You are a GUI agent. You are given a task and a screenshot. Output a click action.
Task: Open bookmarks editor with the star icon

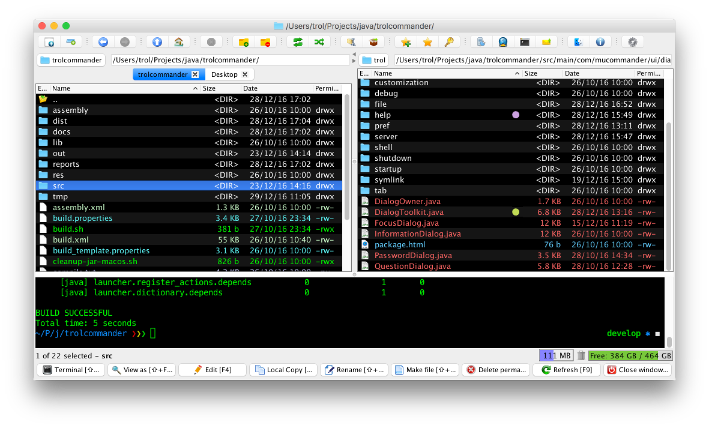click(427, 42)
